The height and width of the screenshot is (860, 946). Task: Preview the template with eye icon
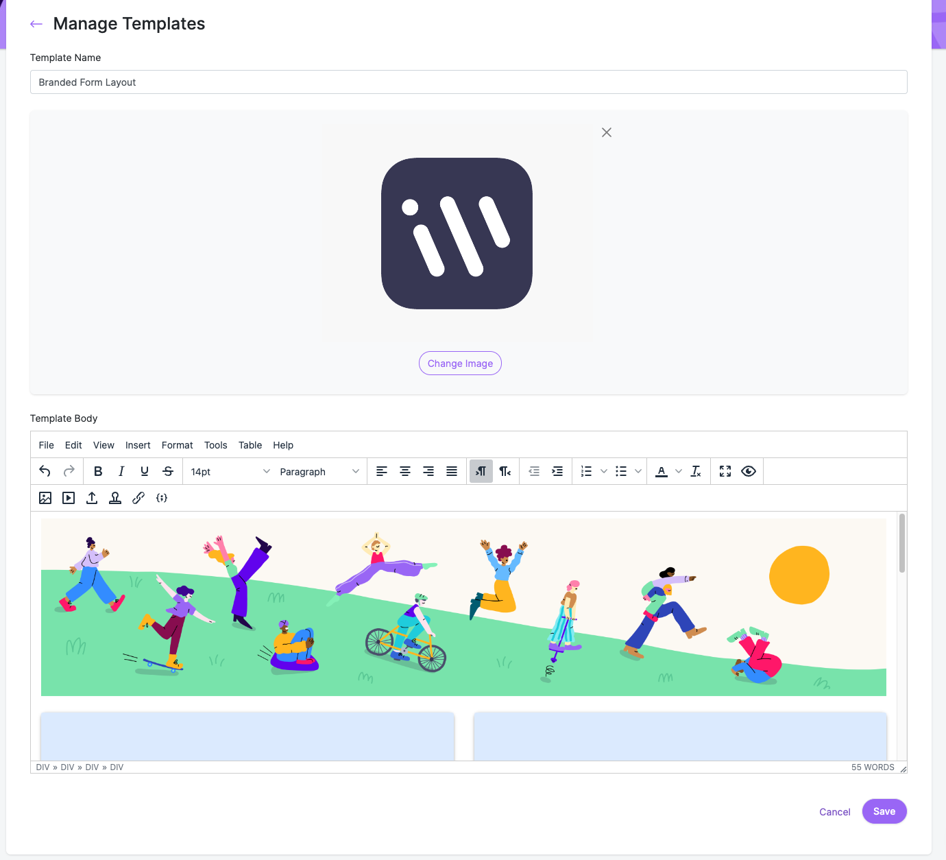(749, 471)
